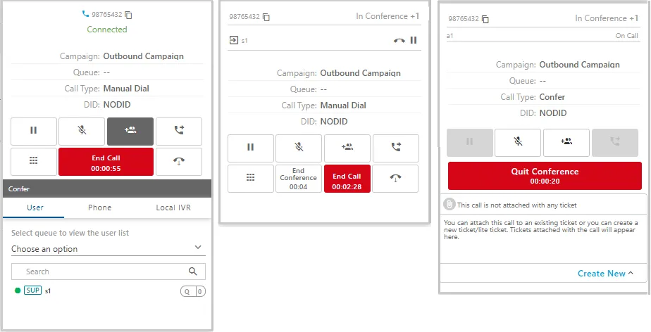Click add conference button in middle panel
651x332 pixels.
pos(347,148)
